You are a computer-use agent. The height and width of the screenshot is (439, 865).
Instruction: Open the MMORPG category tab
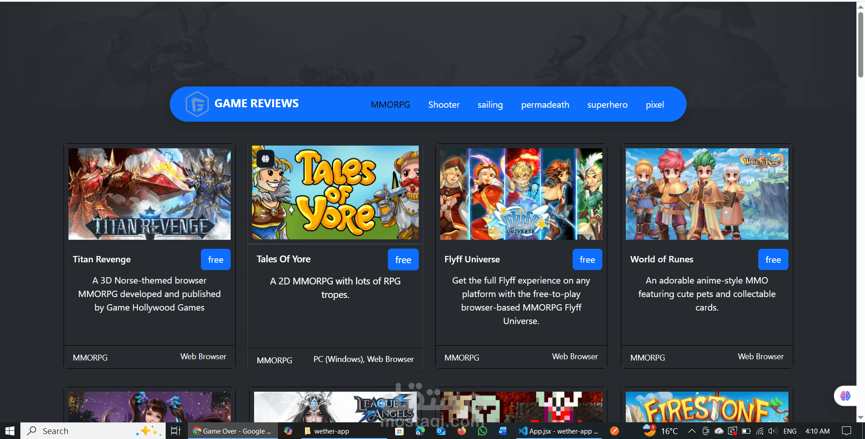[390, 105]
